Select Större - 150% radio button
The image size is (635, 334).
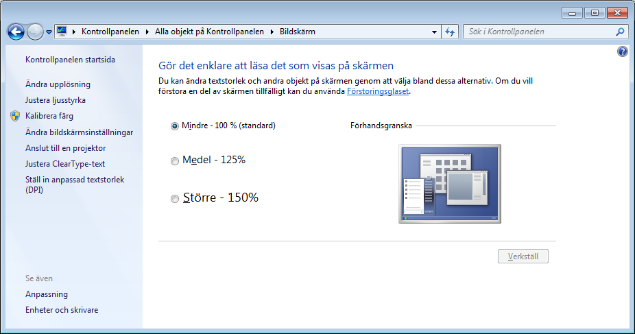tap(175, 199)
